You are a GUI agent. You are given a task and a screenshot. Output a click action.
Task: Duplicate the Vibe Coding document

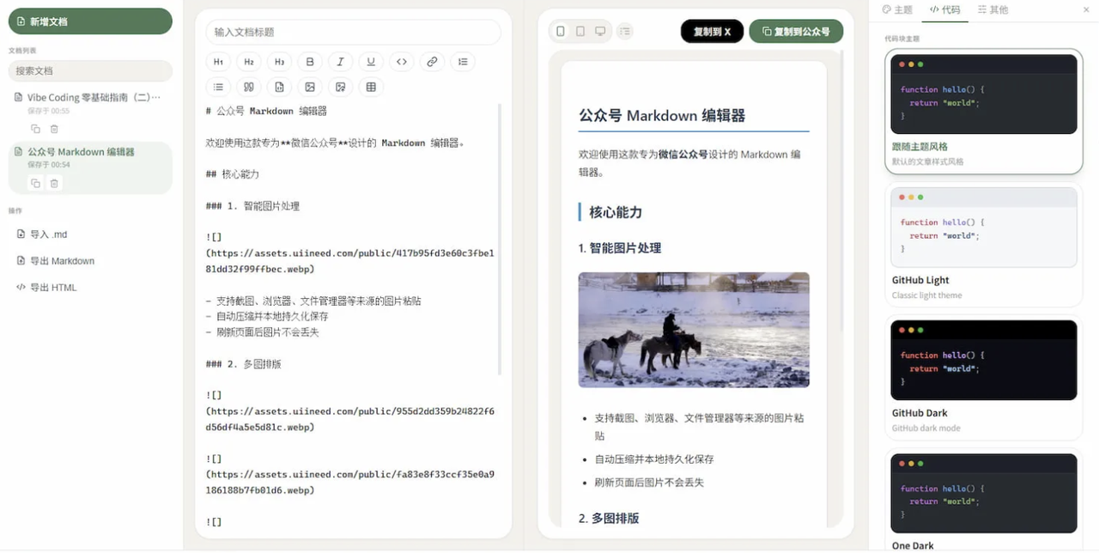point(35,129)
